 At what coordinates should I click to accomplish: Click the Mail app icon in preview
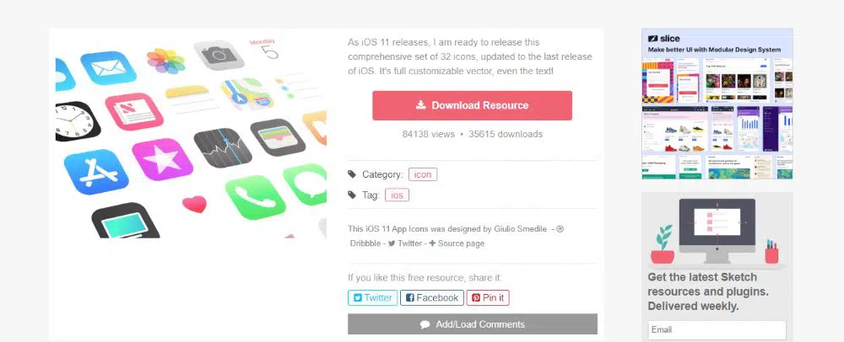pos(108,67)
